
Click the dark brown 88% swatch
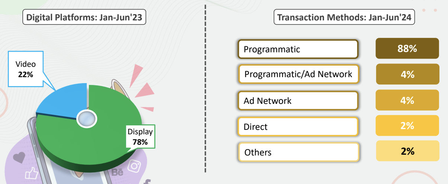coord(407,49)
